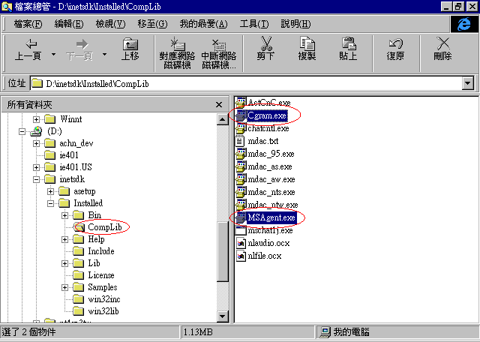Click the 中斷網路磁碟機 disconnect drive icon

click(x=218, y=44)
